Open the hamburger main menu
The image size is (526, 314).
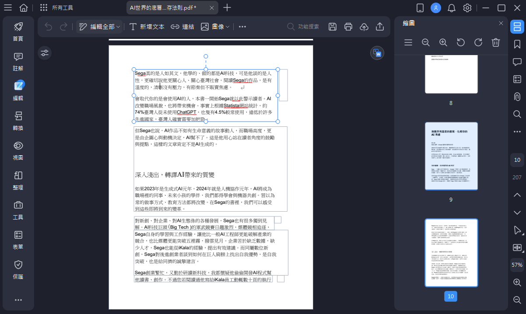pyautogui.click(x=8, y=7)
